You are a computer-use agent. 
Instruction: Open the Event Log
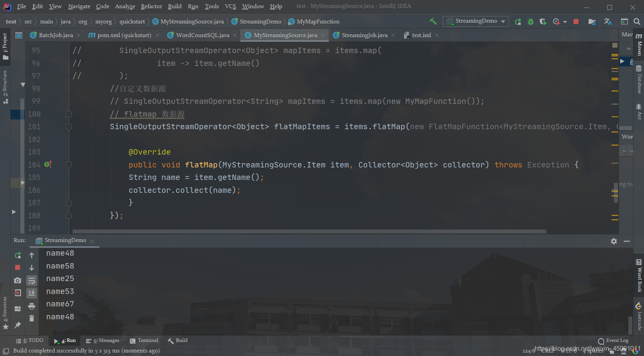[x=613, y=340]
